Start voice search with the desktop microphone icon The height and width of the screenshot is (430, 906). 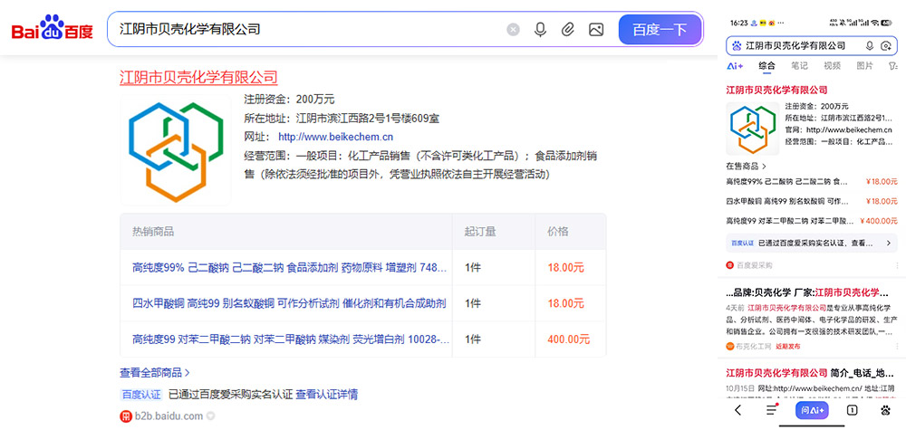[x=540, y=30]
